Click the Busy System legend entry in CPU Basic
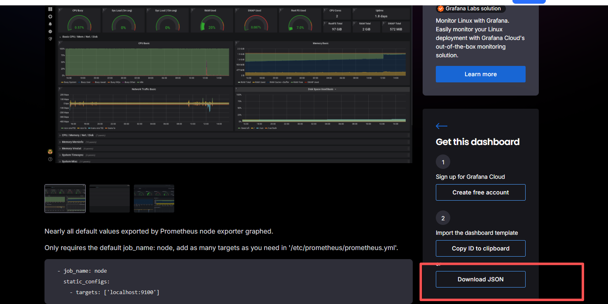This screenshot has height=304, width=608. coord(69,82)
